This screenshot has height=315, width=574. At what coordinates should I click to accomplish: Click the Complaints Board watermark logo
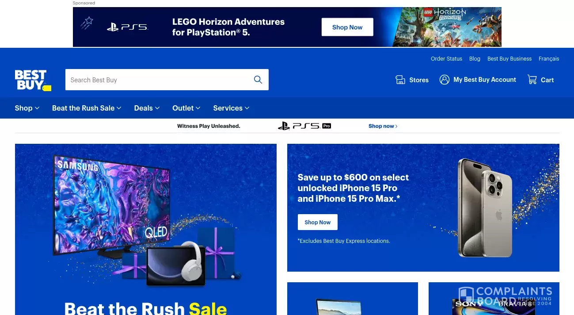[x=505, y=296]
